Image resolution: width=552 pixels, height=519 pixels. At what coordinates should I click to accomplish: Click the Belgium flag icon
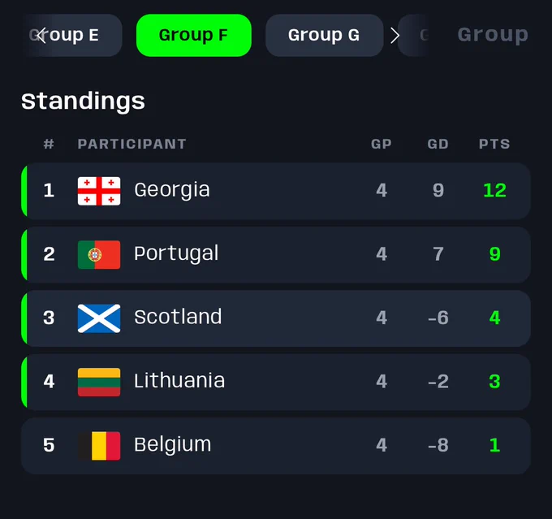coord(99,446)
